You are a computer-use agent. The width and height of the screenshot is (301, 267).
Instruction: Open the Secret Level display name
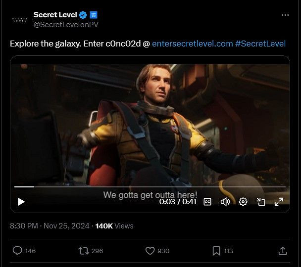55,15
